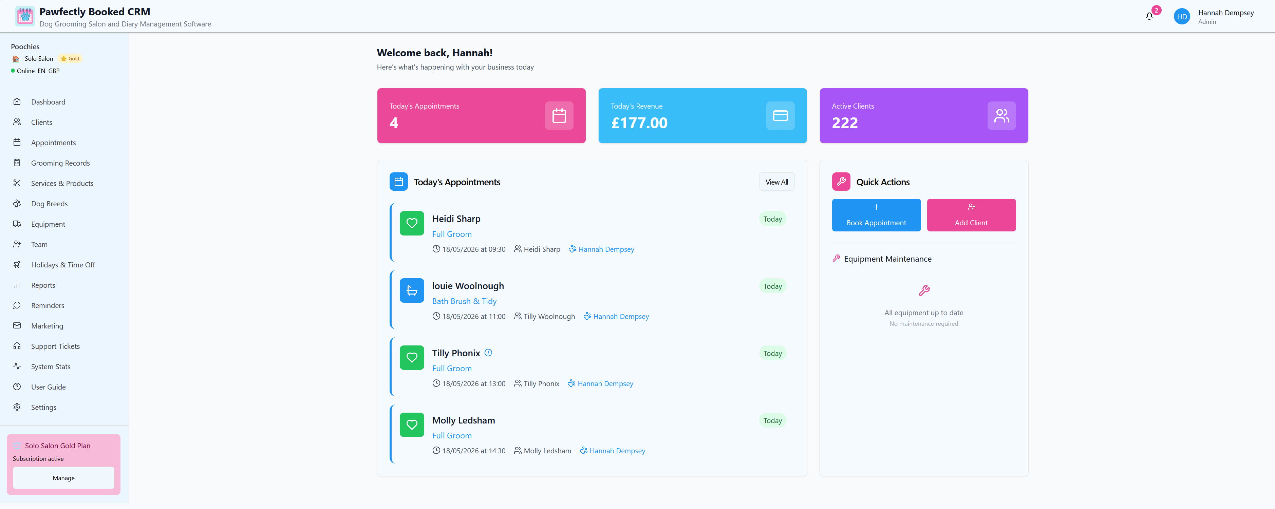The height and width of the screenshot is (509, 1275).
Task: Click the Pawfectly Booked CRM logo
Action: [25, 16]
